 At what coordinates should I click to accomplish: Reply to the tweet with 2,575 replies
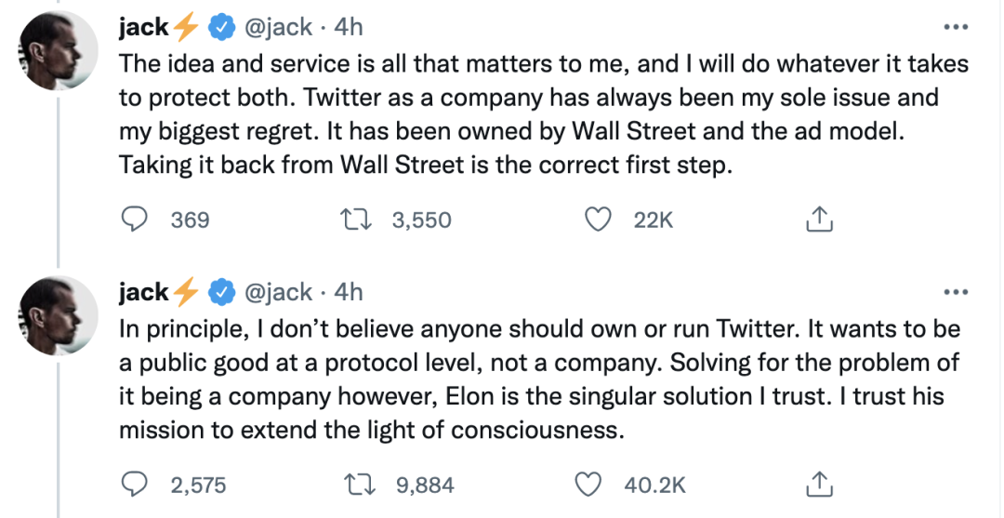click(136, 485)
